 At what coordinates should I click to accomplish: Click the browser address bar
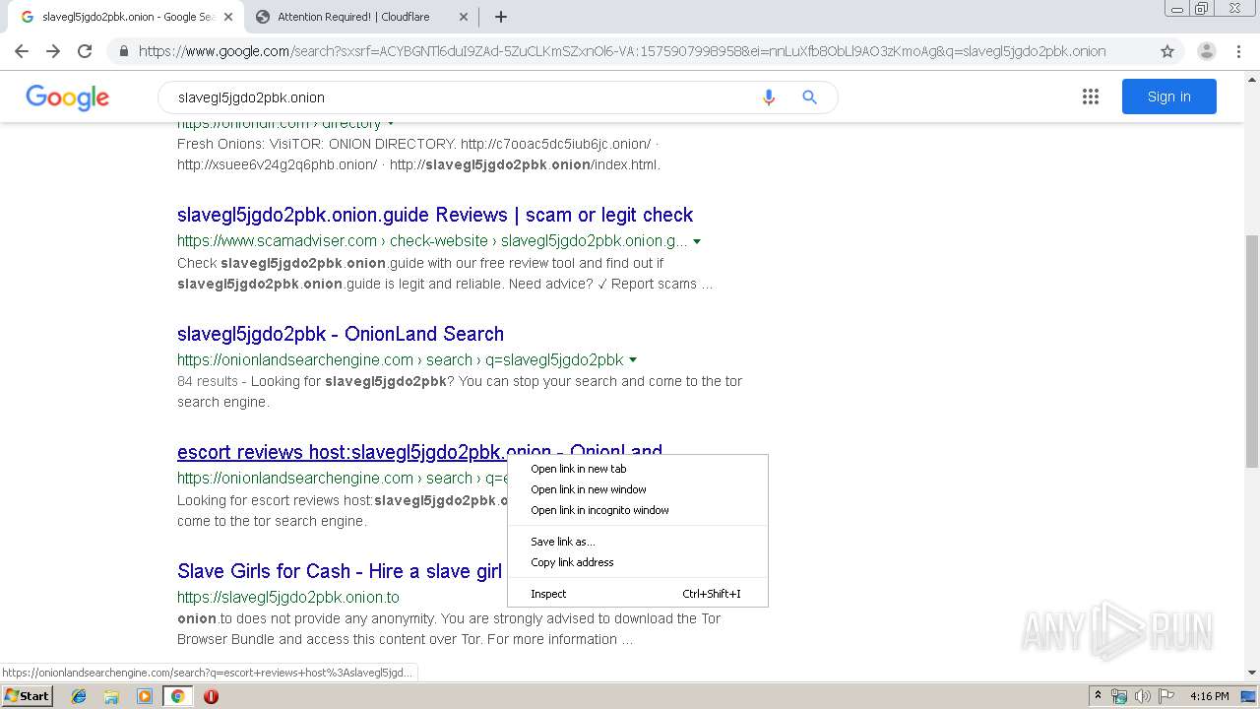[x=622, y=51]
